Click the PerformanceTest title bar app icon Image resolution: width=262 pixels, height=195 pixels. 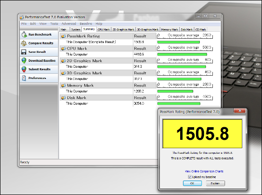click(x=22, y=17)
